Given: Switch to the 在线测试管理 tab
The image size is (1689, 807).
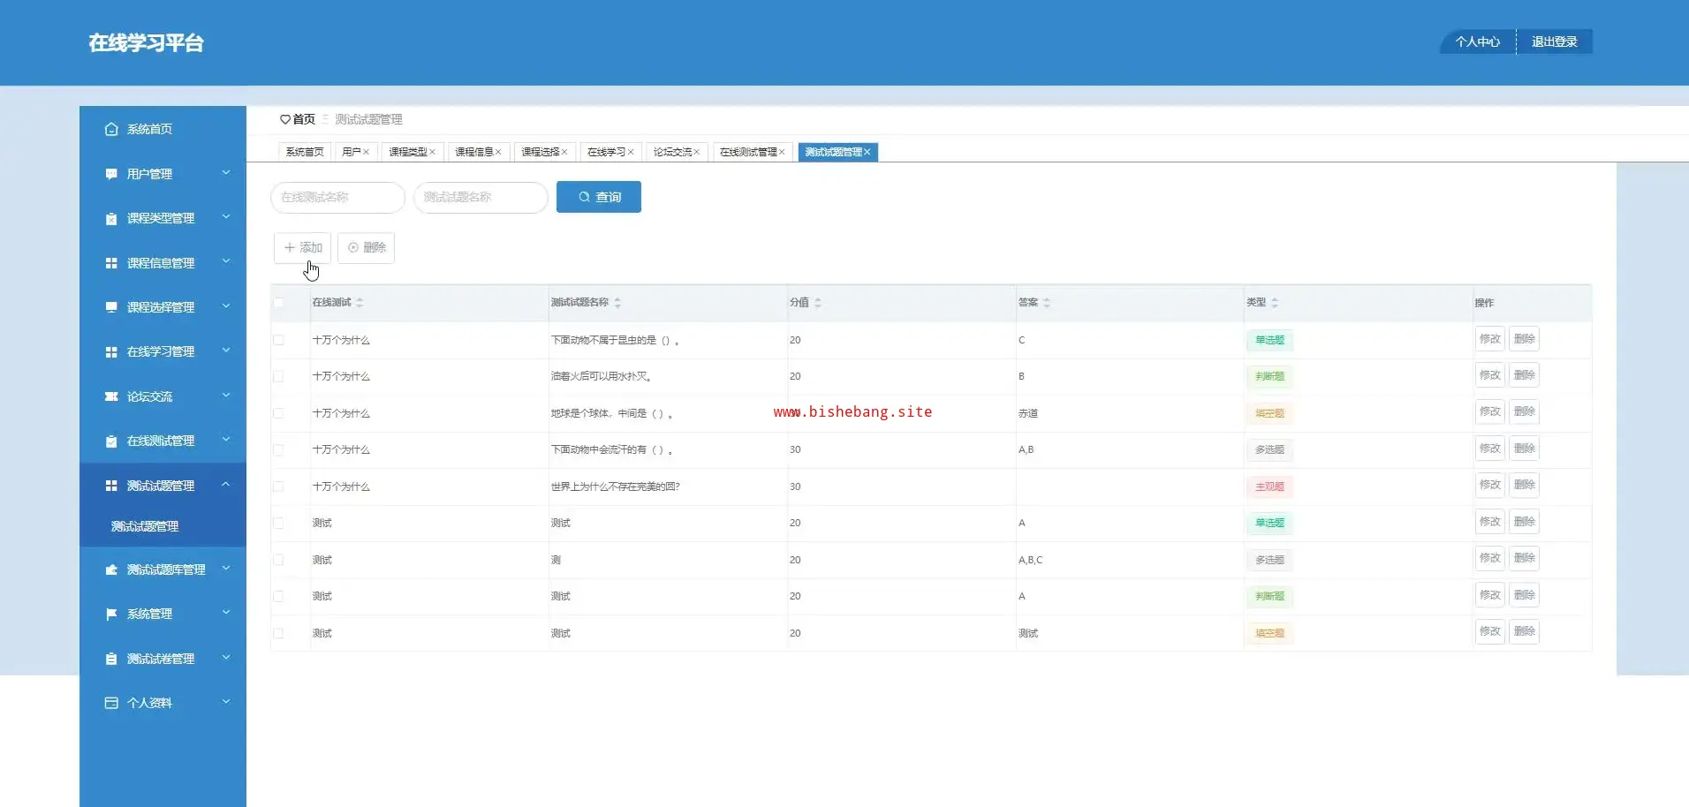Looking at the screenshot, I should coord(747,152).
